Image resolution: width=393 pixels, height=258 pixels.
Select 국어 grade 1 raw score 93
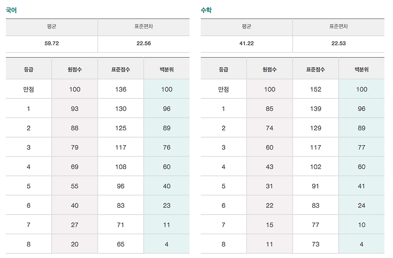[x=74, y=109]
